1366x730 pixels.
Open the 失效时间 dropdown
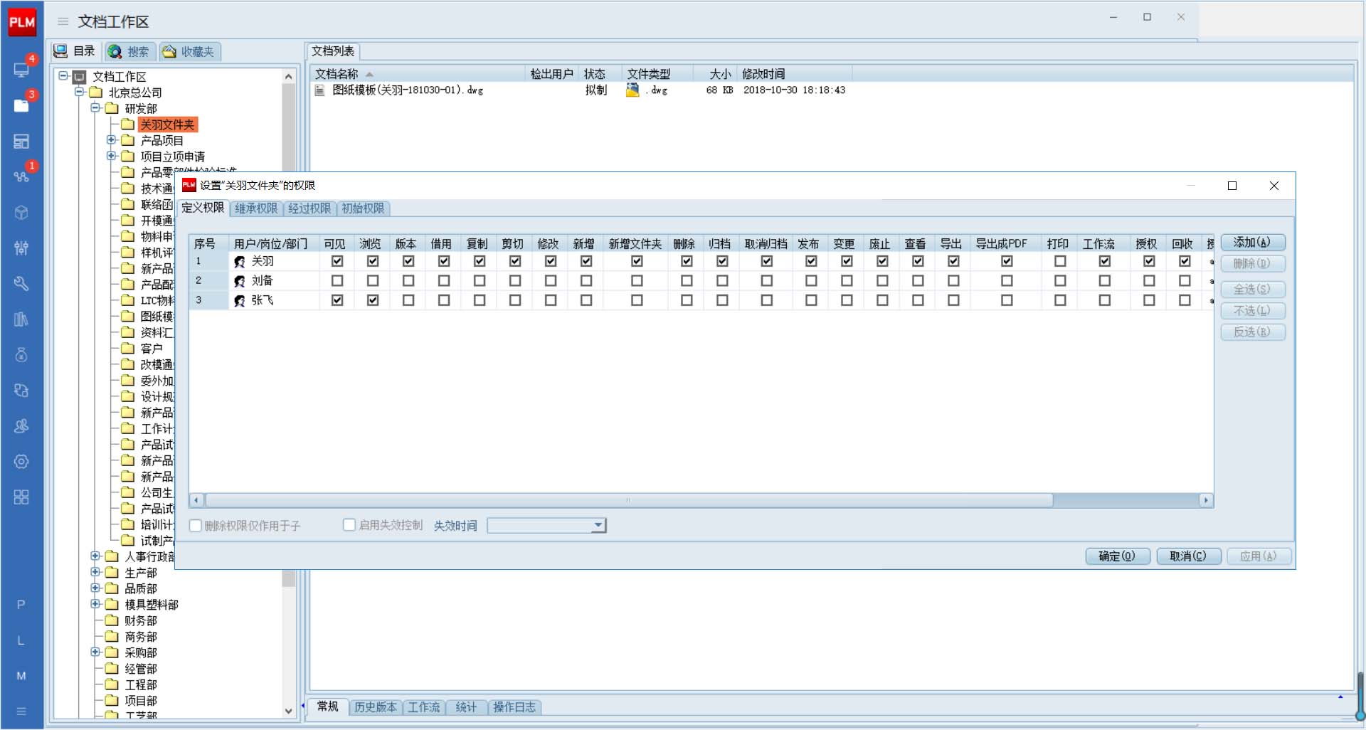pos(598,526)
